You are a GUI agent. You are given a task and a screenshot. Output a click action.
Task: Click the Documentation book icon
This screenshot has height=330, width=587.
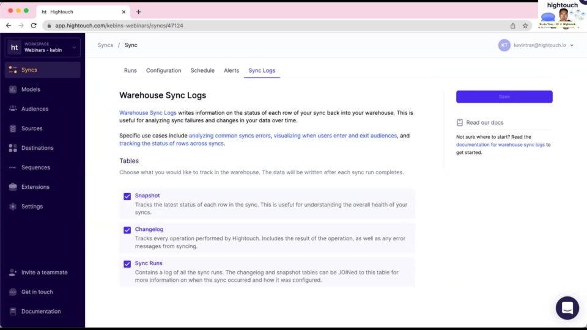coord(13,311)
